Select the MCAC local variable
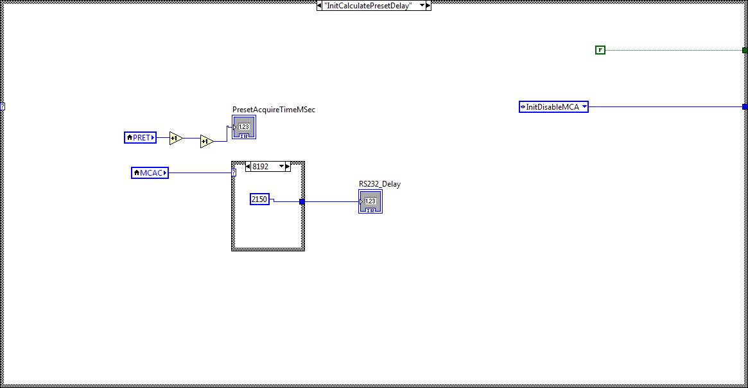The height and width of the screenshot is (388, 748). tap(150, 173)
